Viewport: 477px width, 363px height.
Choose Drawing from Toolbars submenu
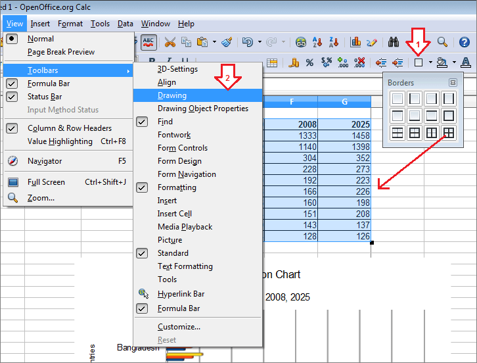click(172, 95)
